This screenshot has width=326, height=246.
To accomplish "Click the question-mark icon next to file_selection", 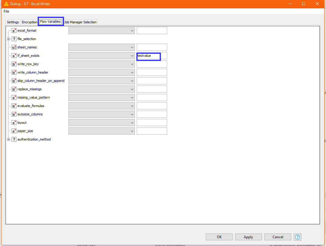I will (14, 39).
